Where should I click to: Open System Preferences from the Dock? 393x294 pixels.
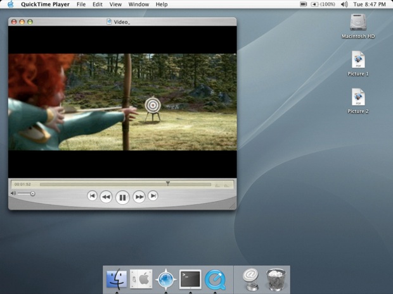pyautogui.click(x=141, y=279)
